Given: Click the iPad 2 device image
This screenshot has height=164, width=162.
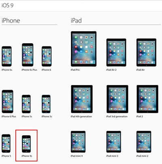Looking at the screenshot, I should click(147, 99).
